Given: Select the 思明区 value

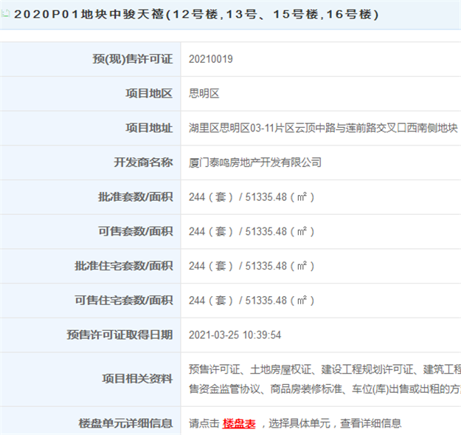Looking at the screenshot, I should pyautogui.click(x=204, y=93).
